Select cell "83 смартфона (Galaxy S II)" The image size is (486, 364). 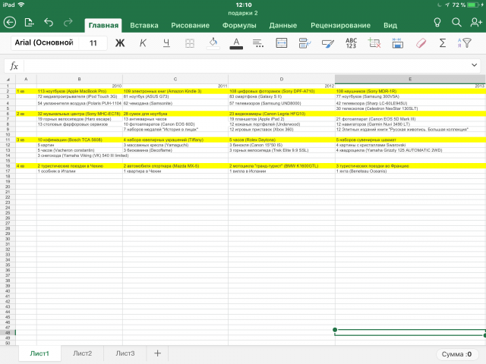tap(282, 96)
